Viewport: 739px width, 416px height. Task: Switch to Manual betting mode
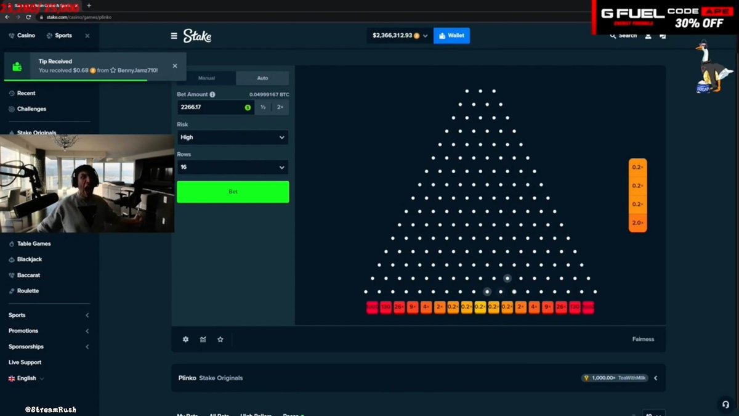(x=206, y=78)
